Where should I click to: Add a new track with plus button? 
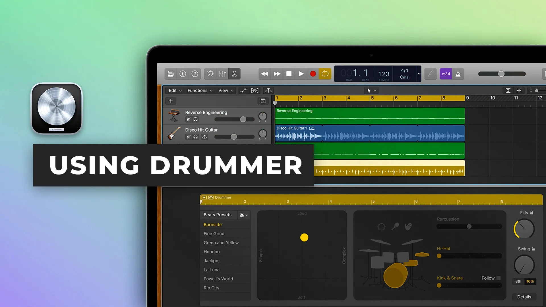(171, 101)
